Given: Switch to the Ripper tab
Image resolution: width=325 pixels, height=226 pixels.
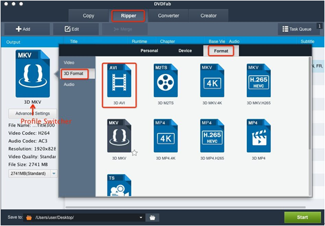Looking at the screenshot, I should [x=129, y=16].
